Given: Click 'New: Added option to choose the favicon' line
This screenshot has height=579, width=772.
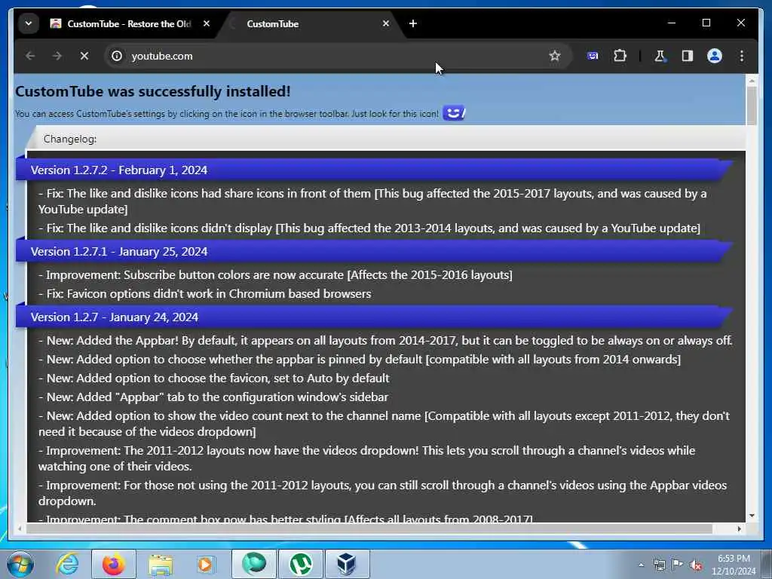Looking at the screenshot, I should click(214, 378).
